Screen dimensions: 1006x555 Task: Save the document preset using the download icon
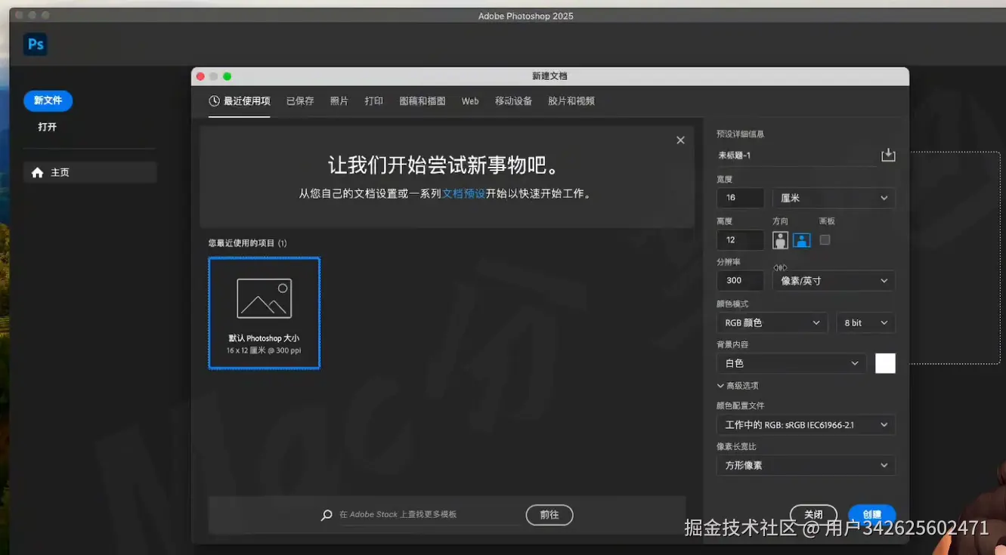point(888,155)
